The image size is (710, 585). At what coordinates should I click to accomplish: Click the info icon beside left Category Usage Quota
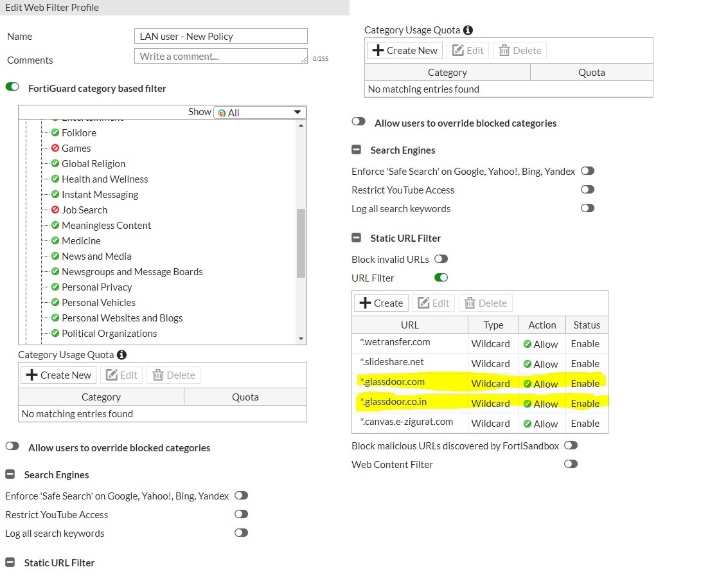tap(121, 355)
